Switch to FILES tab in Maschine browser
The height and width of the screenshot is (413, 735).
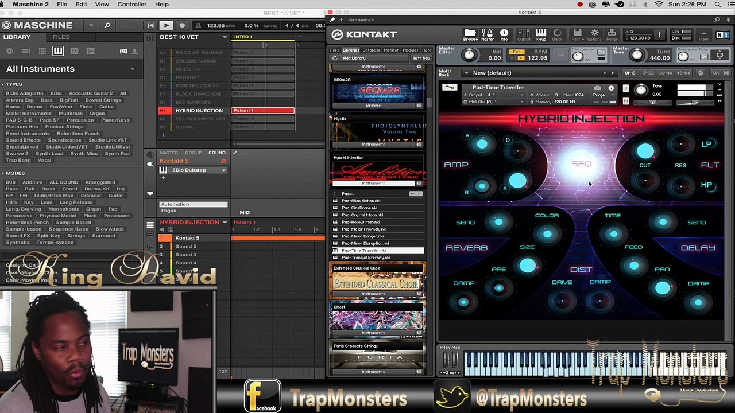click(61, 37)
